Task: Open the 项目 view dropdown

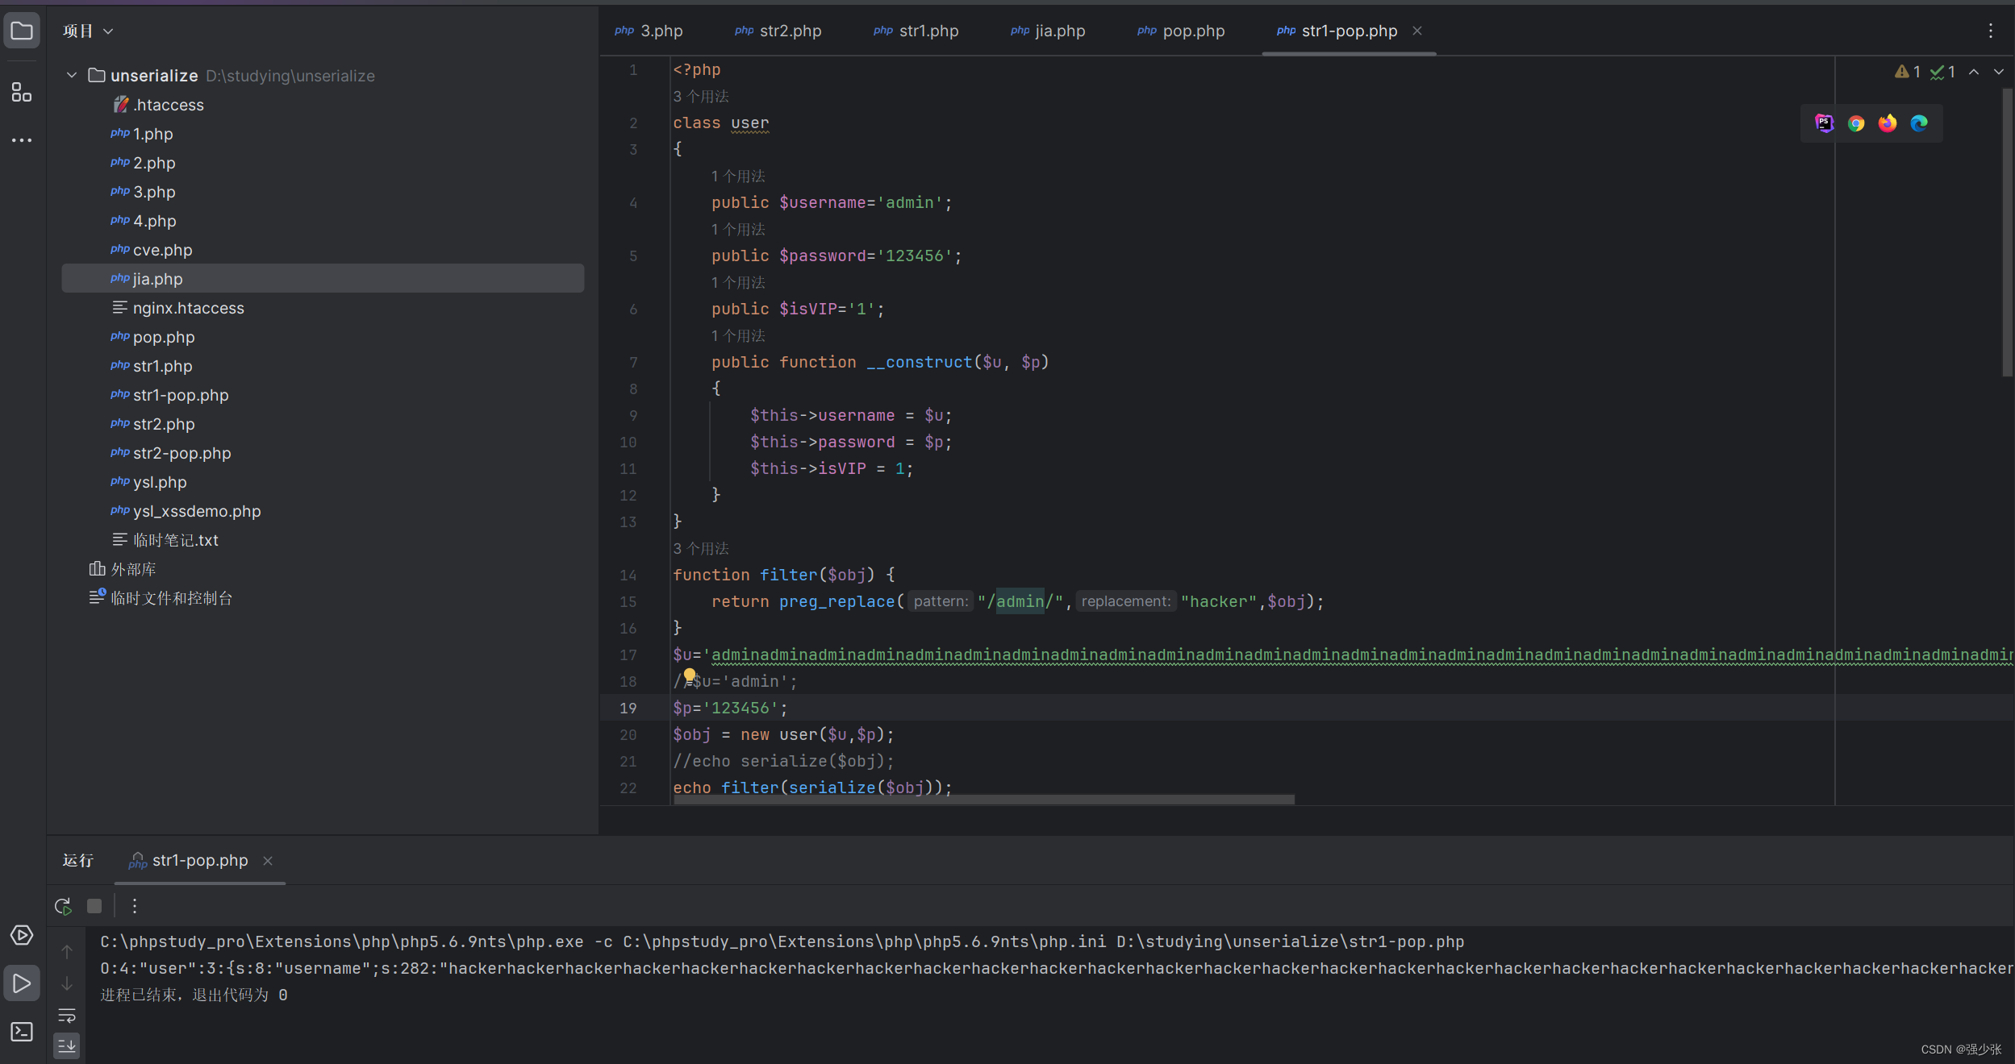Action: click(x=88, y=31)
